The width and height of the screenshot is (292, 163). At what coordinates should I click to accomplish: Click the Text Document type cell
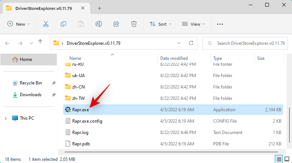228,133
